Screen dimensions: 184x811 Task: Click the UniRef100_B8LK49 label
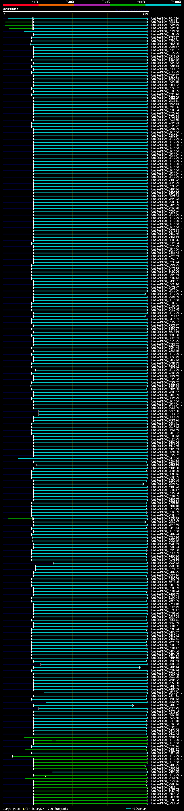tap(165, 60)
